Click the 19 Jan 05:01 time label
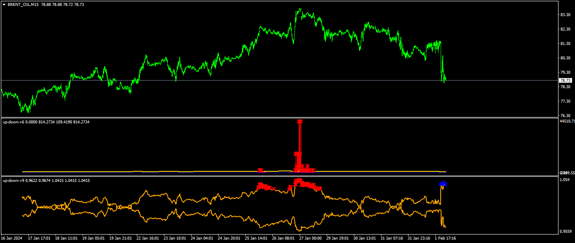This screenshot has height=243, width=575. (x=94, y=238)
